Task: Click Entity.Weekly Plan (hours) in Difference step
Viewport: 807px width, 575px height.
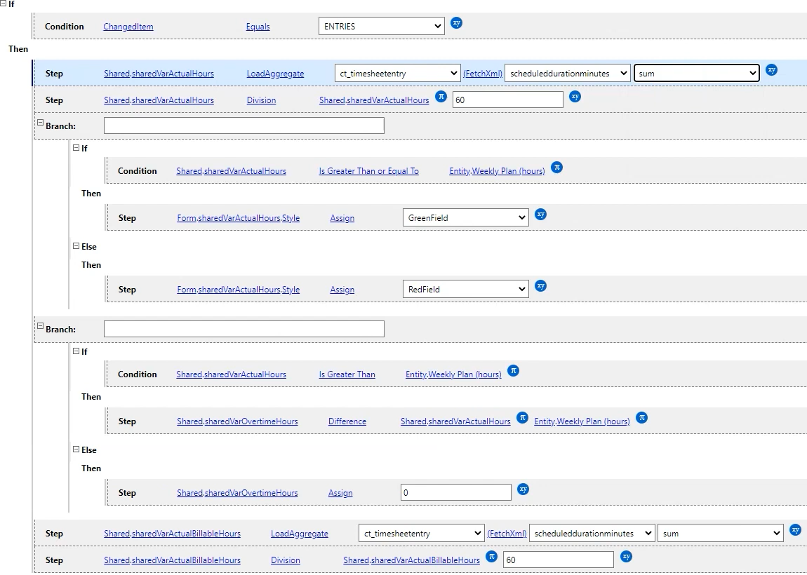Action: [582, 421]
